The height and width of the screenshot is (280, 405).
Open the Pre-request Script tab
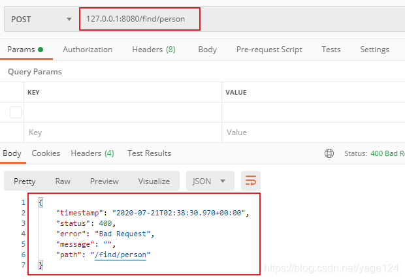269,50
